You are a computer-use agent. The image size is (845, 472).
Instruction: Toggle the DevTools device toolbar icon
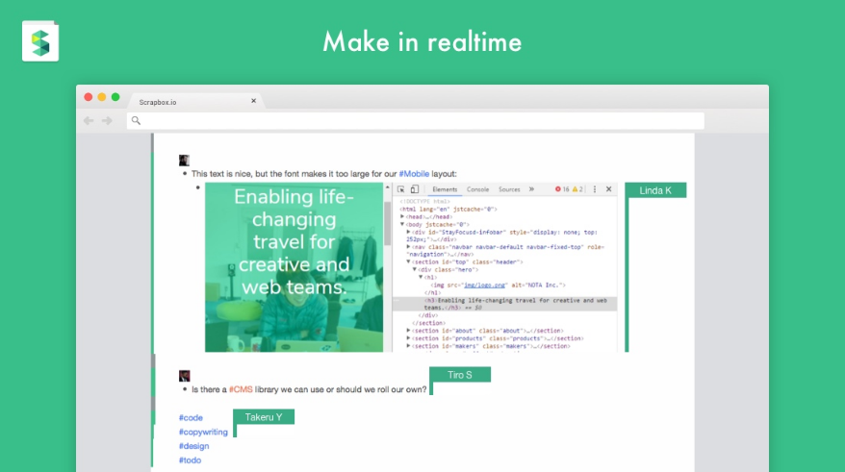click(x=415, y=189)
